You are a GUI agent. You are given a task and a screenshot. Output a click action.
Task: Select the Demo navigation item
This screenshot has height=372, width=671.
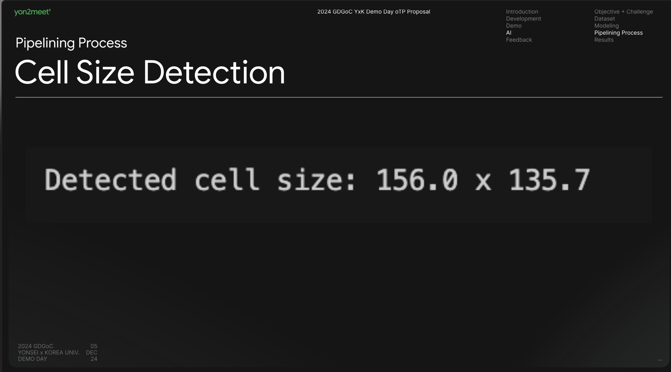pos(514,26)
